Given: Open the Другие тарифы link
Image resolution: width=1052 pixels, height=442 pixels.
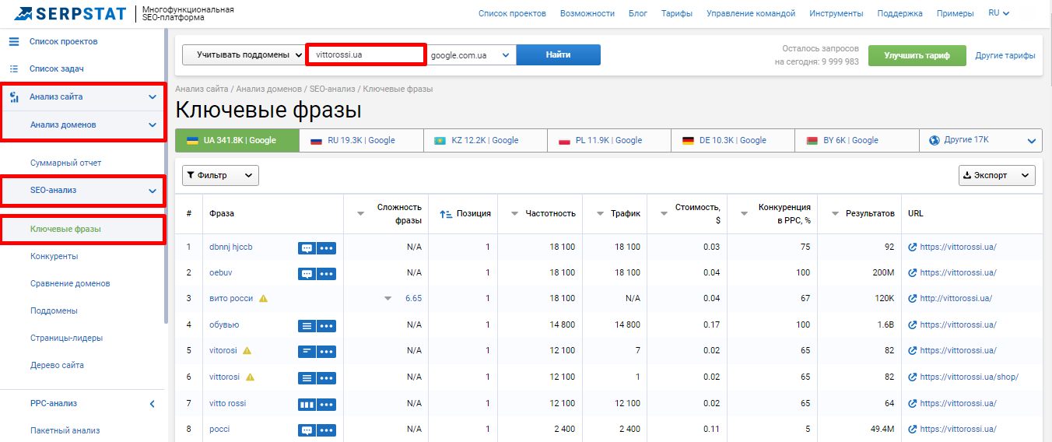Looking at the screenshot, I should pos(1005,55).
